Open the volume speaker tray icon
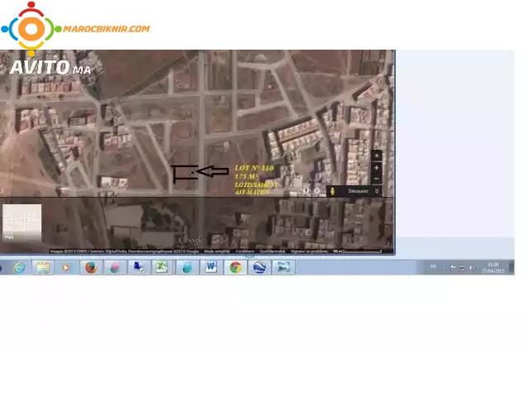The width and height of the screenshot is (530, 397). (471, 268)
